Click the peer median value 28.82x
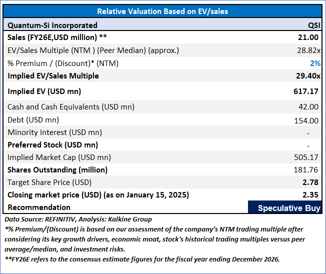This screenshot has width=326, height=274. click(x=308, y=50)
